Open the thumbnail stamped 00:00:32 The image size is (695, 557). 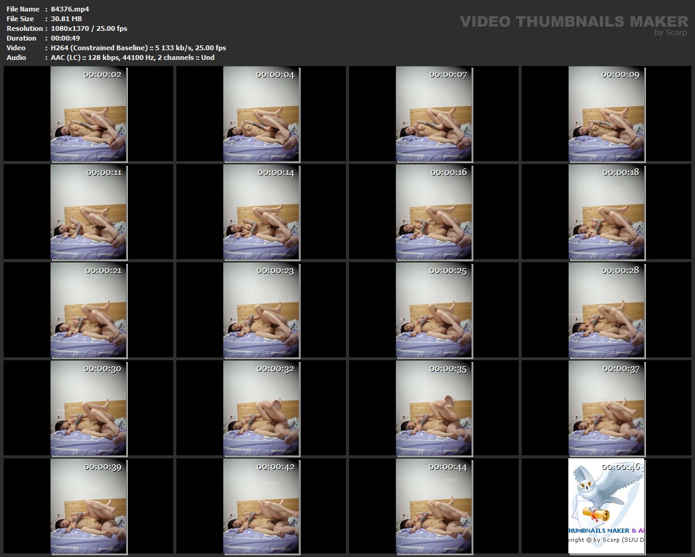point(261,409)
